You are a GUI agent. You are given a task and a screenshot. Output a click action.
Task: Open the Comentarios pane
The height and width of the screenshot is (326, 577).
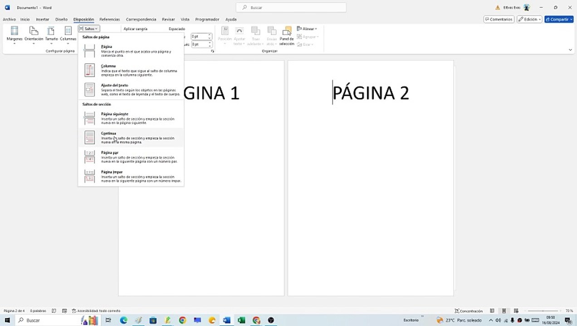(x=499, y=19)
